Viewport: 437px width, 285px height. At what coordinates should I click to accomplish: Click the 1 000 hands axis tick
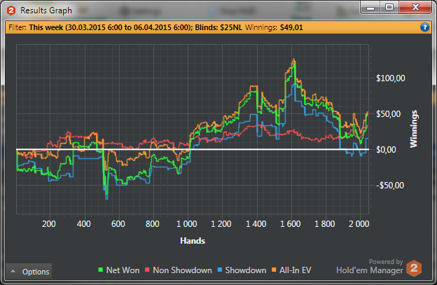[187, 224]
